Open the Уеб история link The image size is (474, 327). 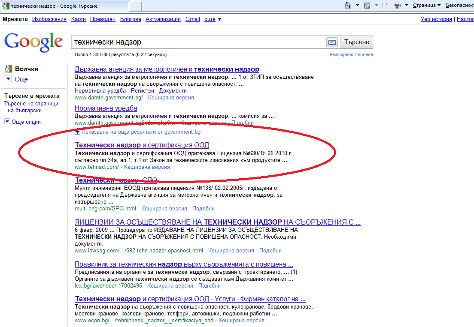tap(436, 19)
